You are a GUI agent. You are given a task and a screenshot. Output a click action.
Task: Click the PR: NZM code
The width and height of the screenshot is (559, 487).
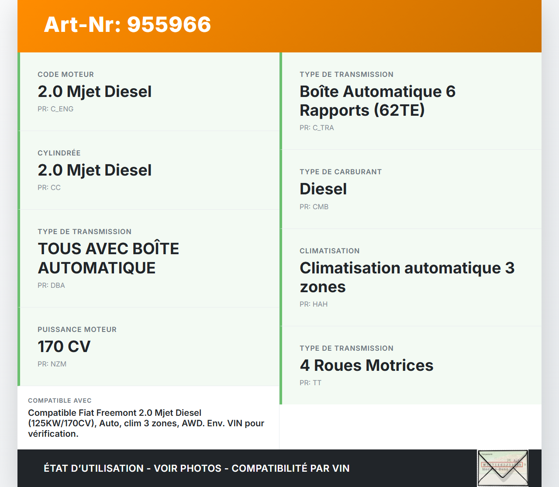[x=52, y=364]
